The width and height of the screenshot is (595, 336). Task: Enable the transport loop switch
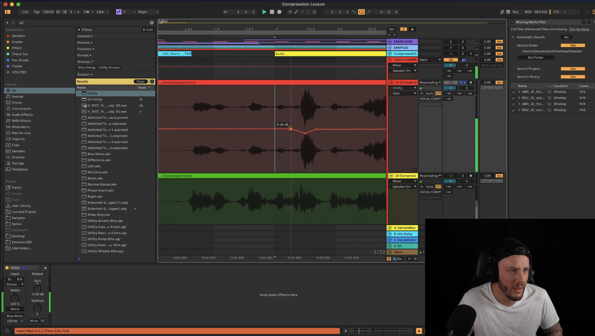click(x=362, y=12)
